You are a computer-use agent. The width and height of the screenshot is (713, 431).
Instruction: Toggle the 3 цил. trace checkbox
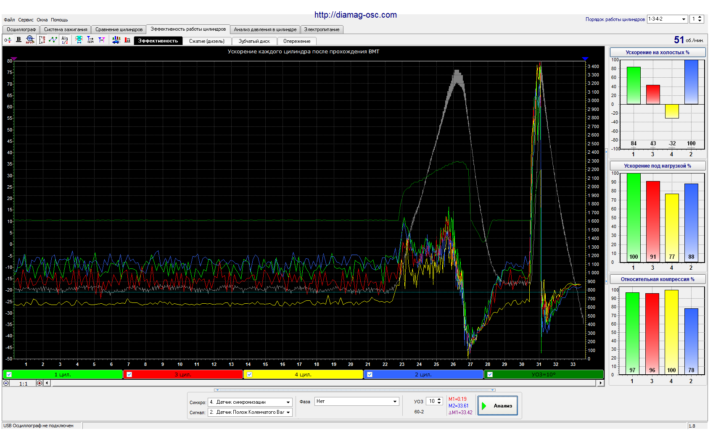click(x=129, y=375)
